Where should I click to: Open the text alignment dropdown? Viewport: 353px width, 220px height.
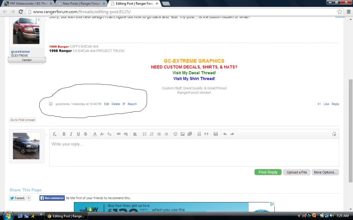pyautogui.click(x=135, y=134)
